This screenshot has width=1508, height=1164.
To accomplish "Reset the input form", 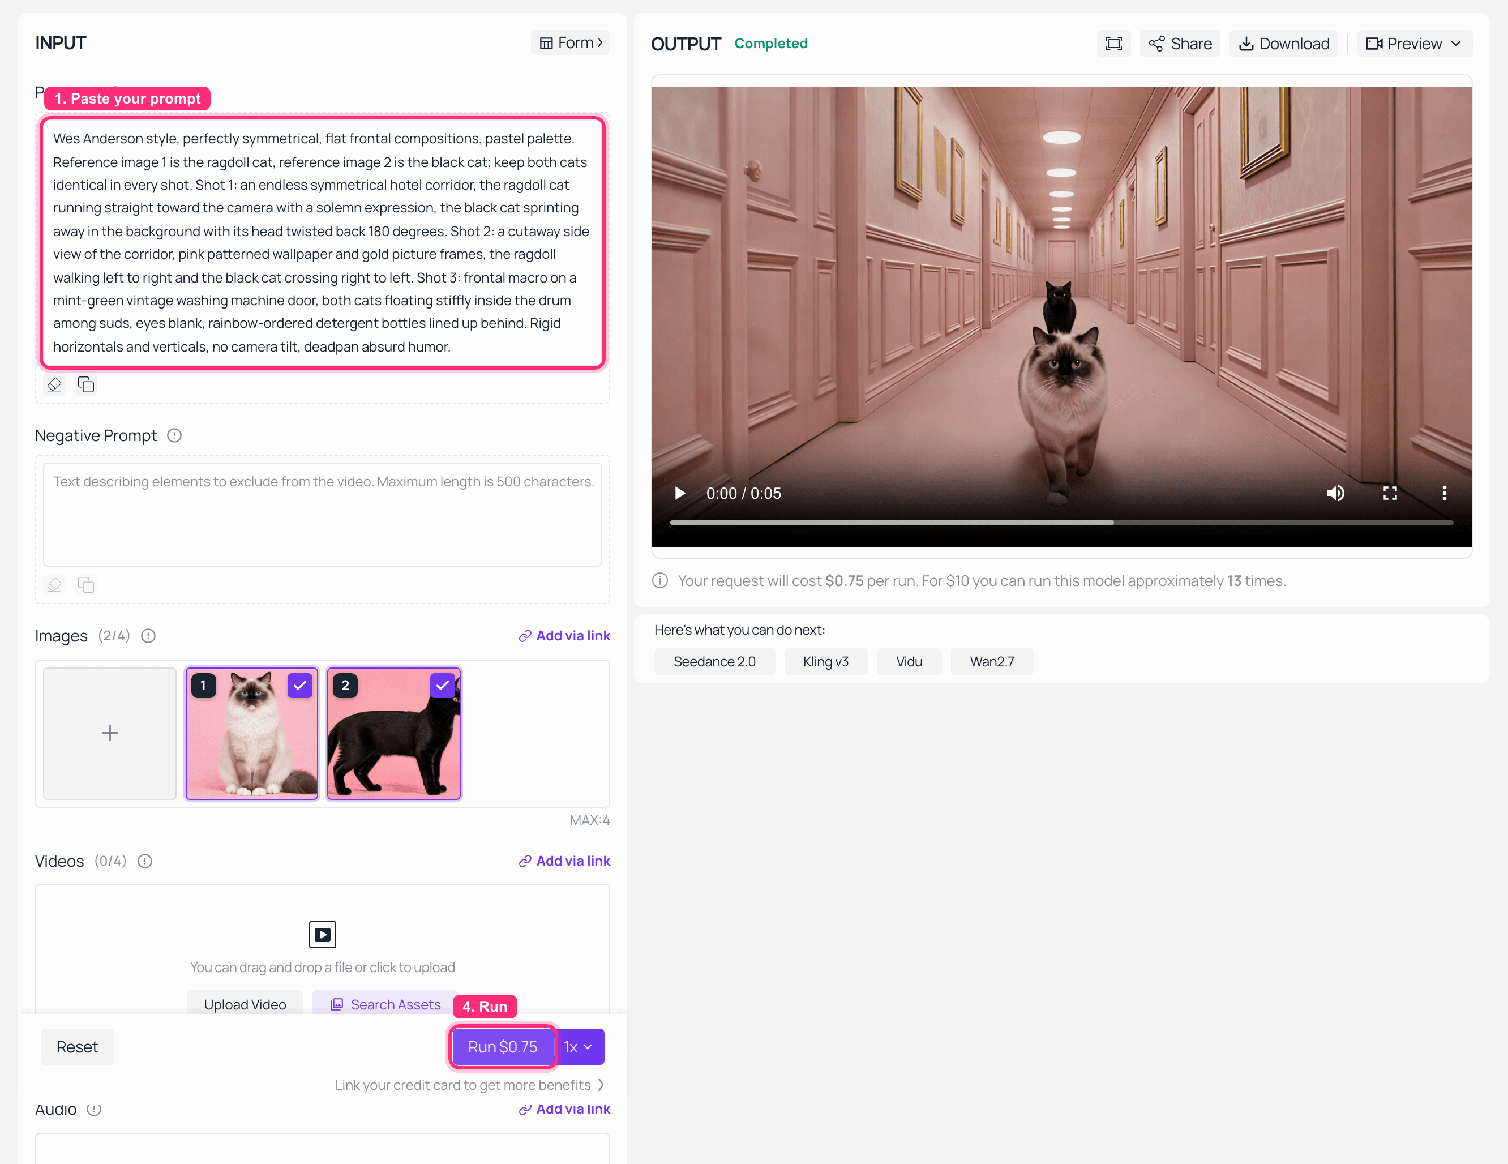I will pos(78,1047).
